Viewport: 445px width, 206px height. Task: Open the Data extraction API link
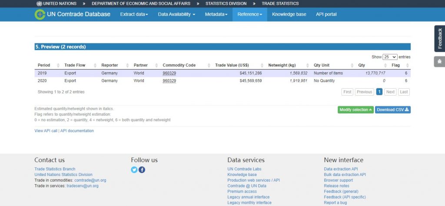341,169
